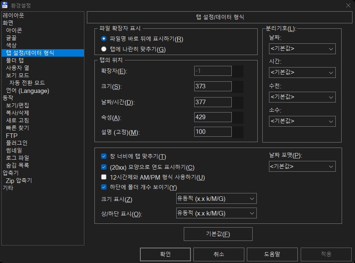Open 글꼴 settings page
The height and width of the screenshot is (263, 355).
coord(11,38)
